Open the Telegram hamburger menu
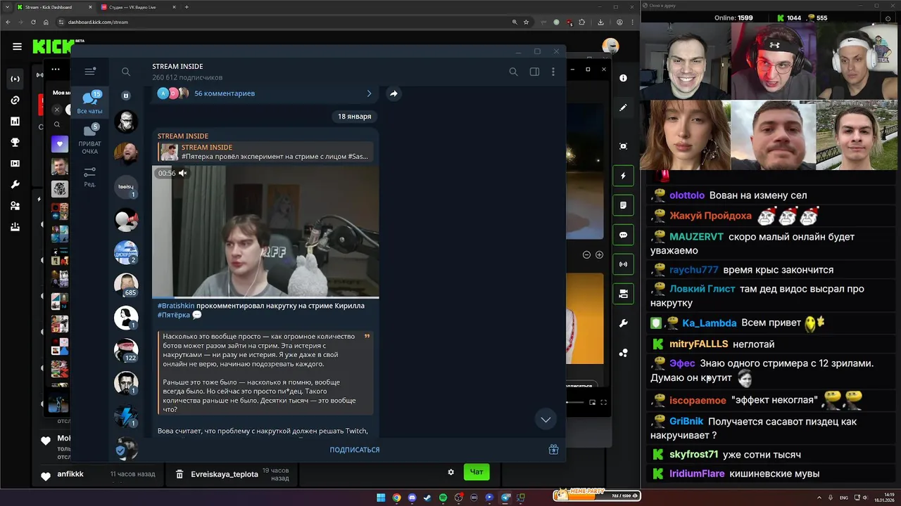Screen dimensions: 901x506 coord(90,72)
